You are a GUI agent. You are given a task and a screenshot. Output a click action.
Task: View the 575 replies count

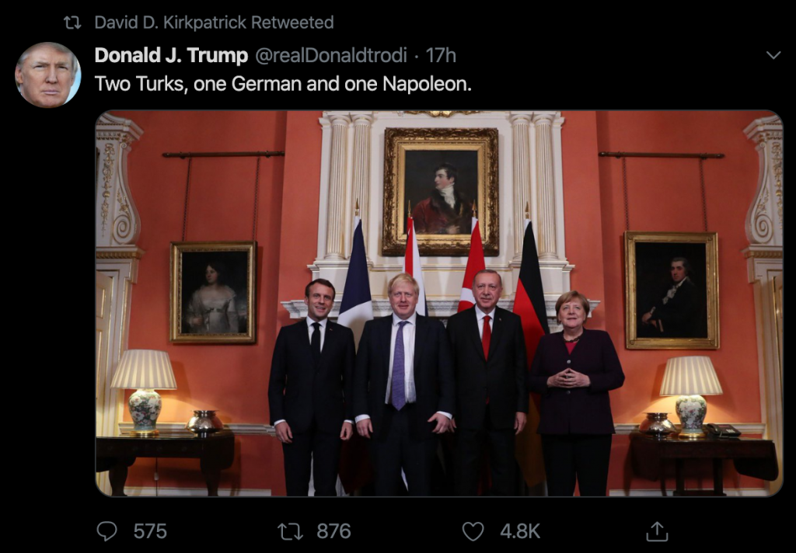point(150,531)
